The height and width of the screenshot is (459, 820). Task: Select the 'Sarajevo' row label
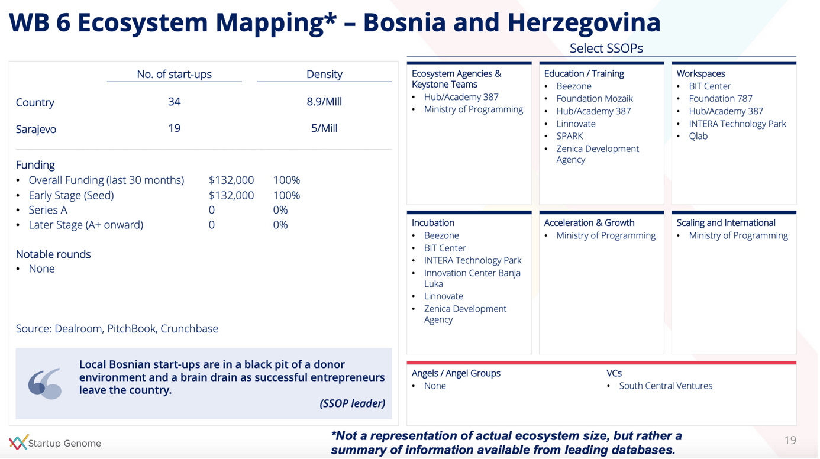(36, 129)
